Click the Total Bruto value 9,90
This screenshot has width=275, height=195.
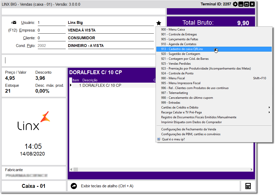pyautogui.click(x=243, y=23)
